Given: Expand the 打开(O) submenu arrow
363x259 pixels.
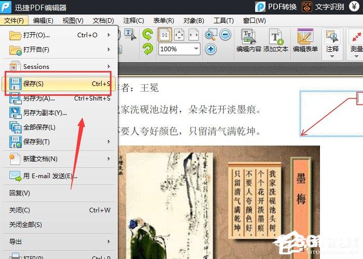Looking at the screenshot, I should pos(109,35).
